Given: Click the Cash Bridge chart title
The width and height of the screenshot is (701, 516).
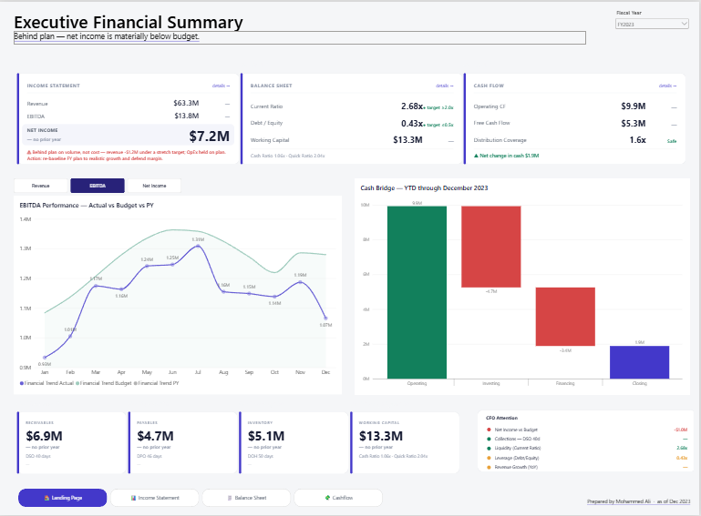Looking at the screenshot, I should click(x=424, y=187).
